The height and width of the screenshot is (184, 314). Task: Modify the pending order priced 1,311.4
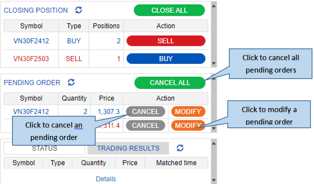188,126
